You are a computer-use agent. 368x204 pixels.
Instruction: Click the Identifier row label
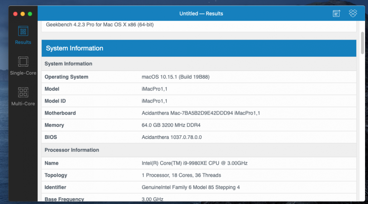click(x=56, y=187)
